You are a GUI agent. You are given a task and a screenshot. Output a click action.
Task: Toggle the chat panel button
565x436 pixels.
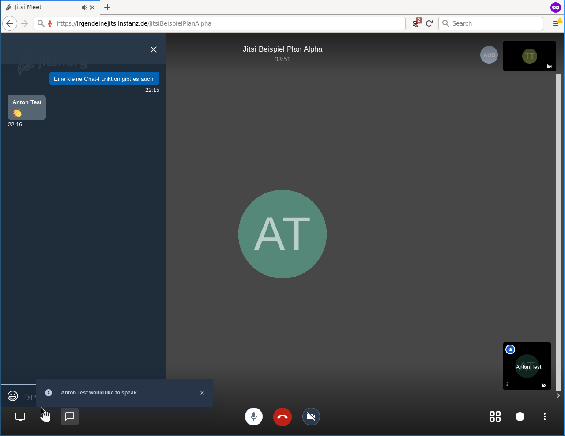tap(70, 417)
